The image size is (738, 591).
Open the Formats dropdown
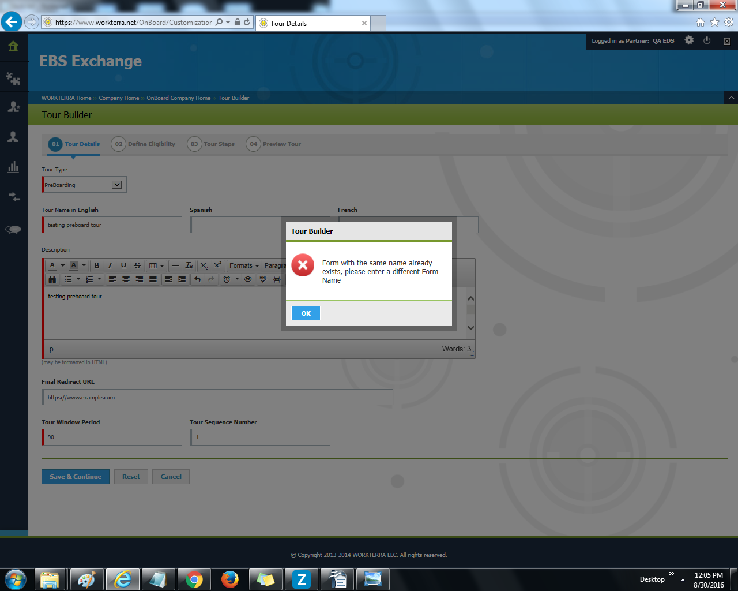click(244, 265)
